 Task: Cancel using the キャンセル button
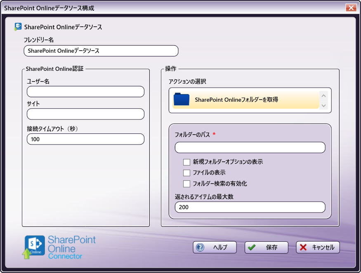pyautogui.click(x=318, y=247)
